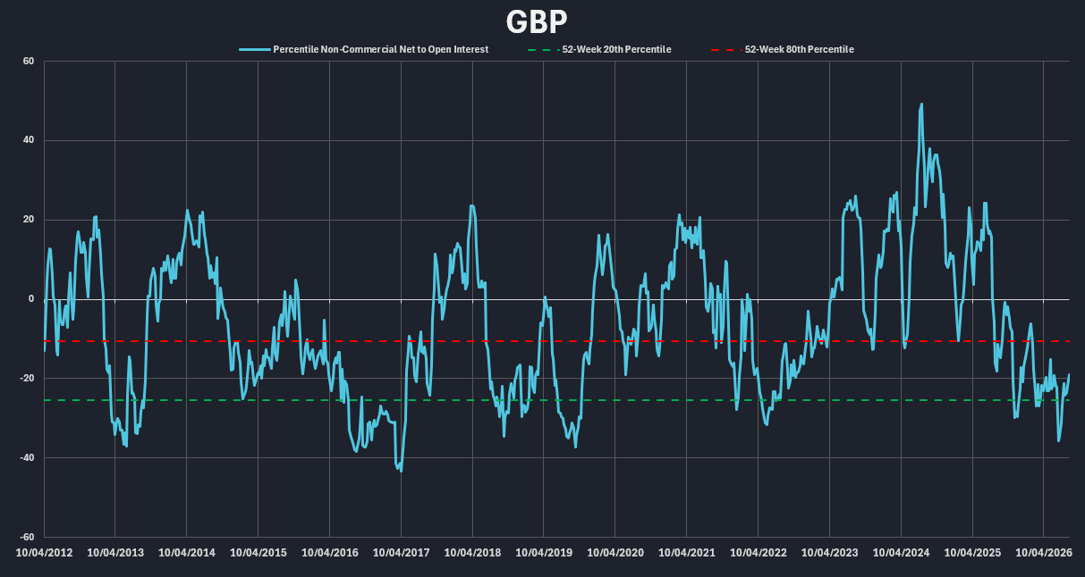
Task: Click the y-axis label 0
Action: point(30,299)
